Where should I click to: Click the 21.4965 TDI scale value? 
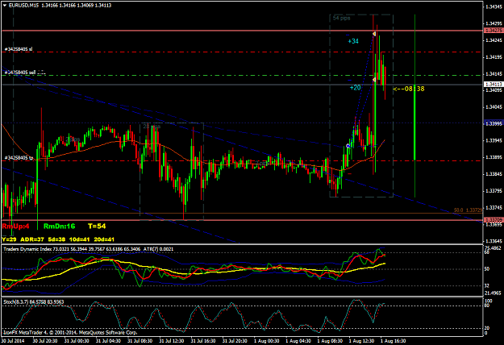(493, 293)
